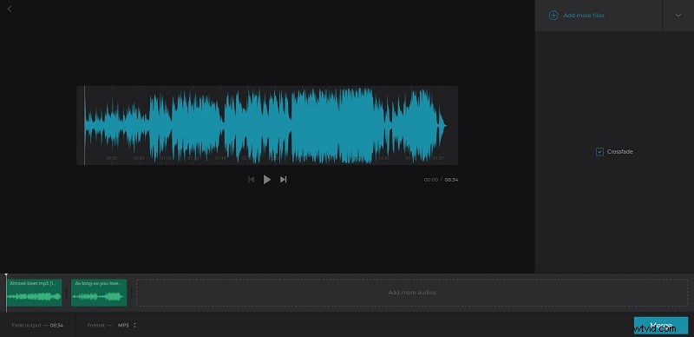Image resolution: width=694 pixels, height=337 pixels.
Task: Open the MP3 format selector
Action: point(127,325)
